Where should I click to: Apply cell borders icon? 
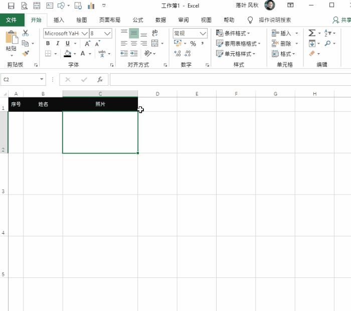[48, 54]
